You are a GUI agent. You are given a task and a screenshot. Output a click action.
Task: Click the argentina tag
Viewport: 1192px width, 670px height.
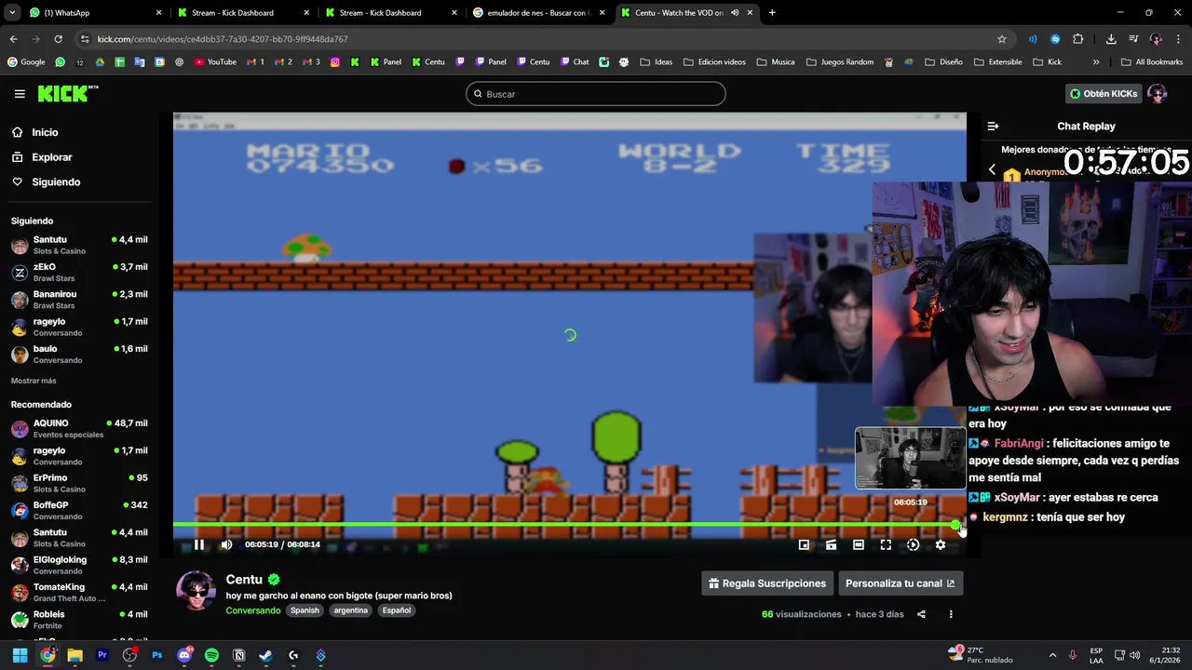pos(351,610)
